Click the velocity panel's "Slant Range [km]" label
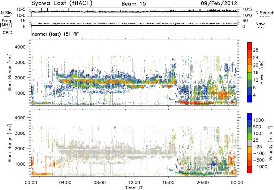The height and width of the screenshot is (190, 274). 10,143
